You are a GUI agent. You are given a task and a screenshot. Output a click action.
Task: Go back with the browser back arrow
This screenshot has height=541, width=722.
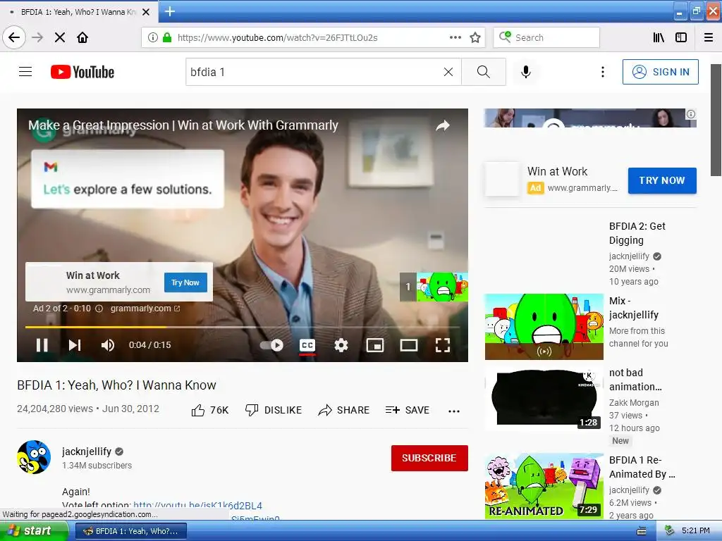14,37
